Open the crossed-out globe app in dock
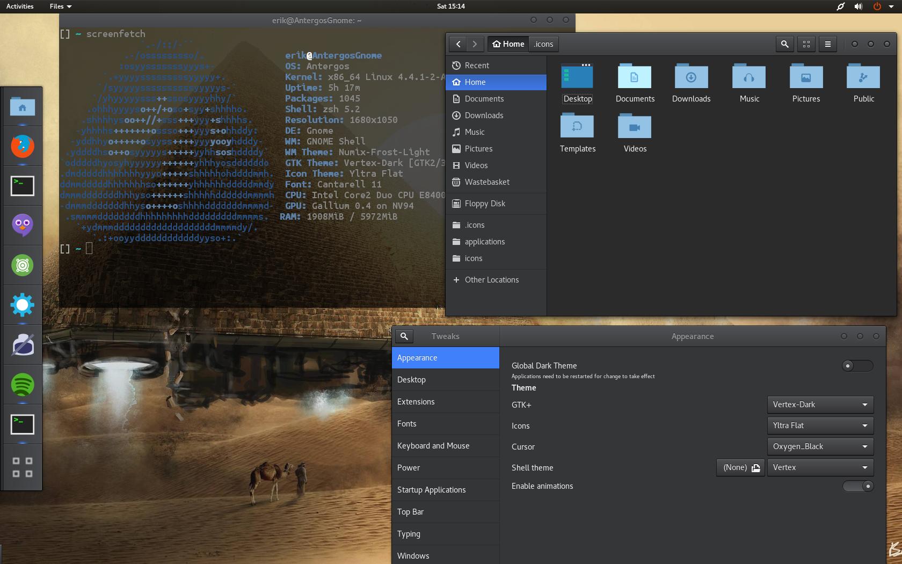 [23, 345]
